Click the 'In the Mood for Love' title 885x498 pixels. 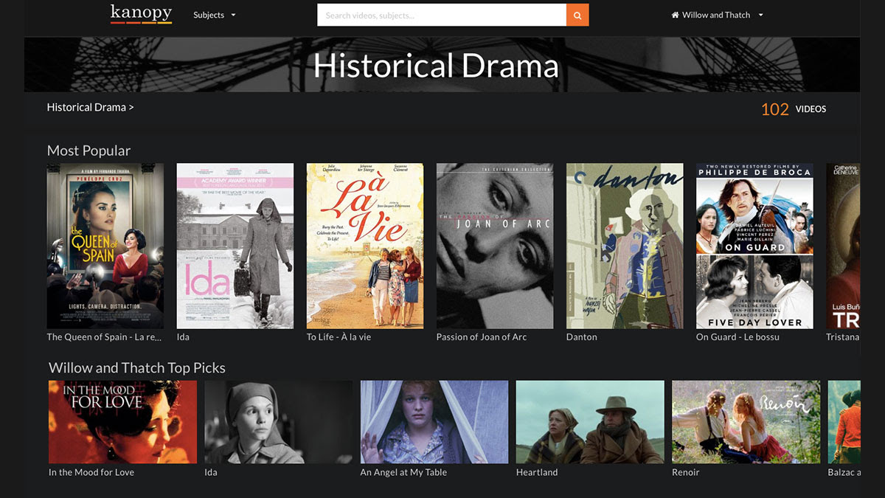click(91, 472)
